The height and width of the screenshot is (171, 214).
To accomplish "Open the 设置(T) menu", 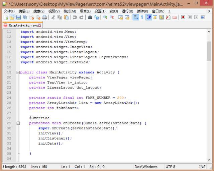I will [100, 11].
